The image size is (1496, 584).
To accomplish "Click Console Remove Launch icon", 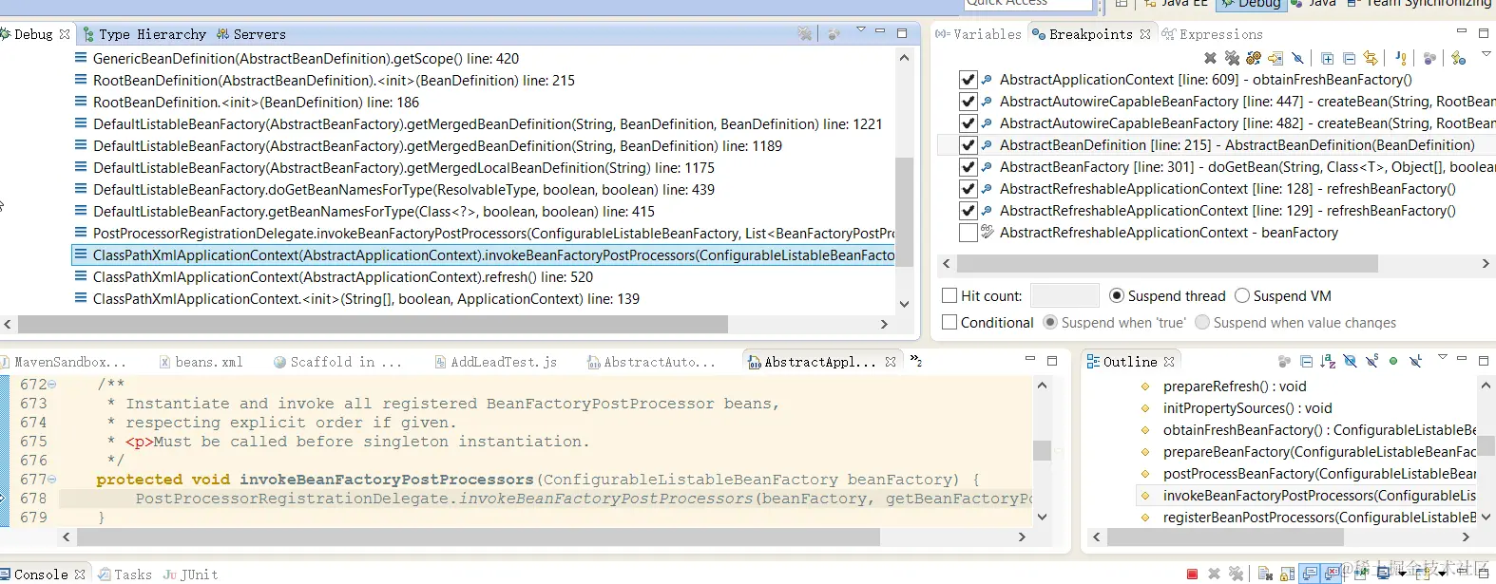I will point(1214,575).
